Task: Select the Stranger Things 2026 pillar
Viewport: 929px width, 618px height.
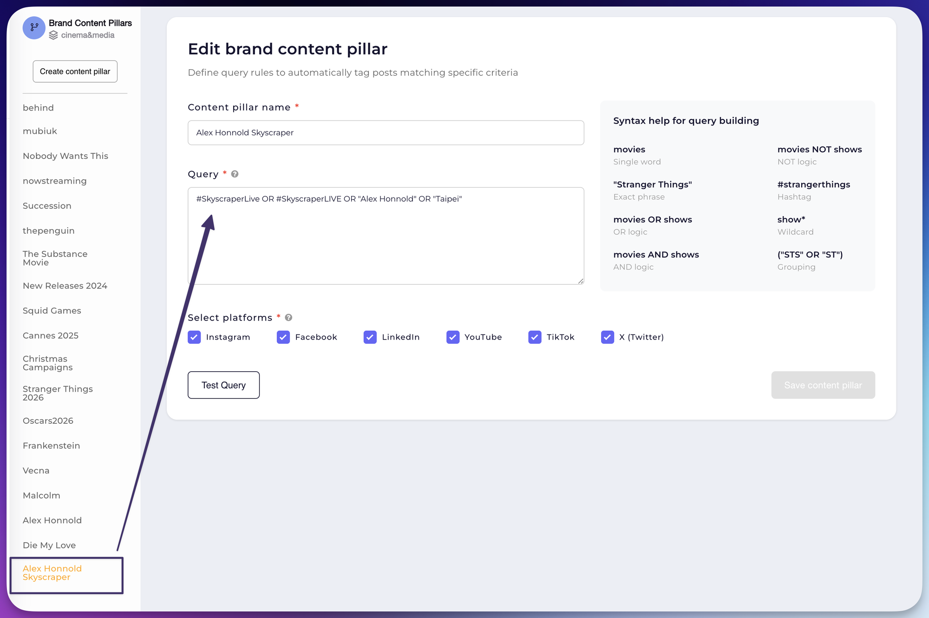Action: tap(58, 393)
